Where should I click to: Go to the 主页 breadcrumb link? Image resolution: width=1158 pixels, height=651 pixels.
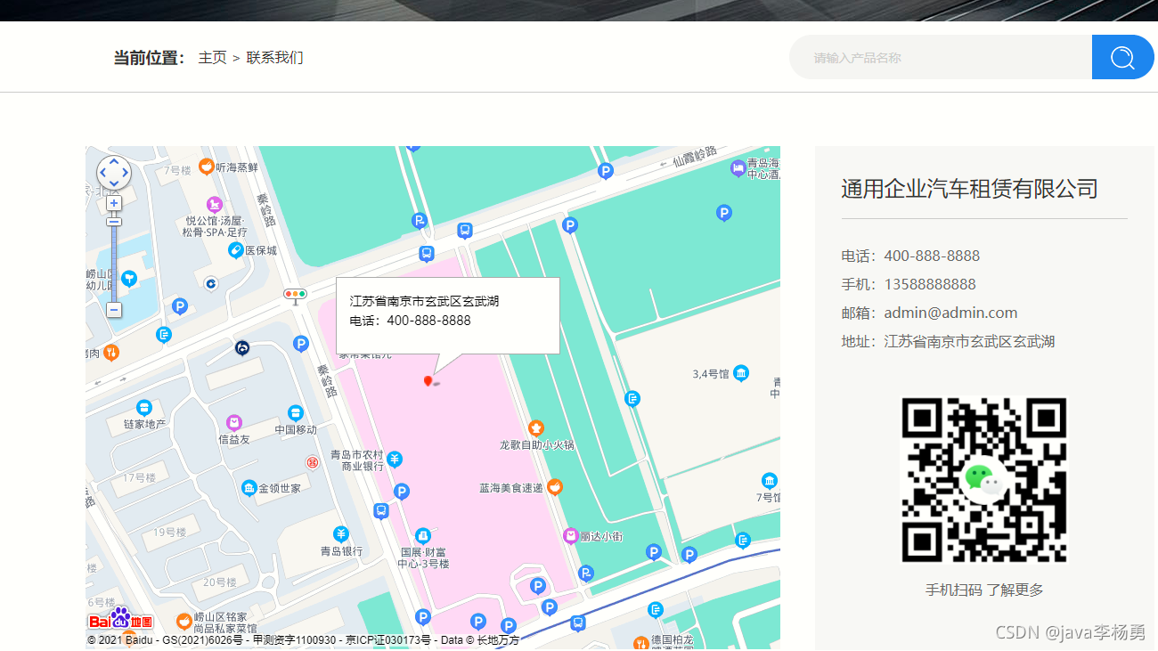(x=212, y=58)
